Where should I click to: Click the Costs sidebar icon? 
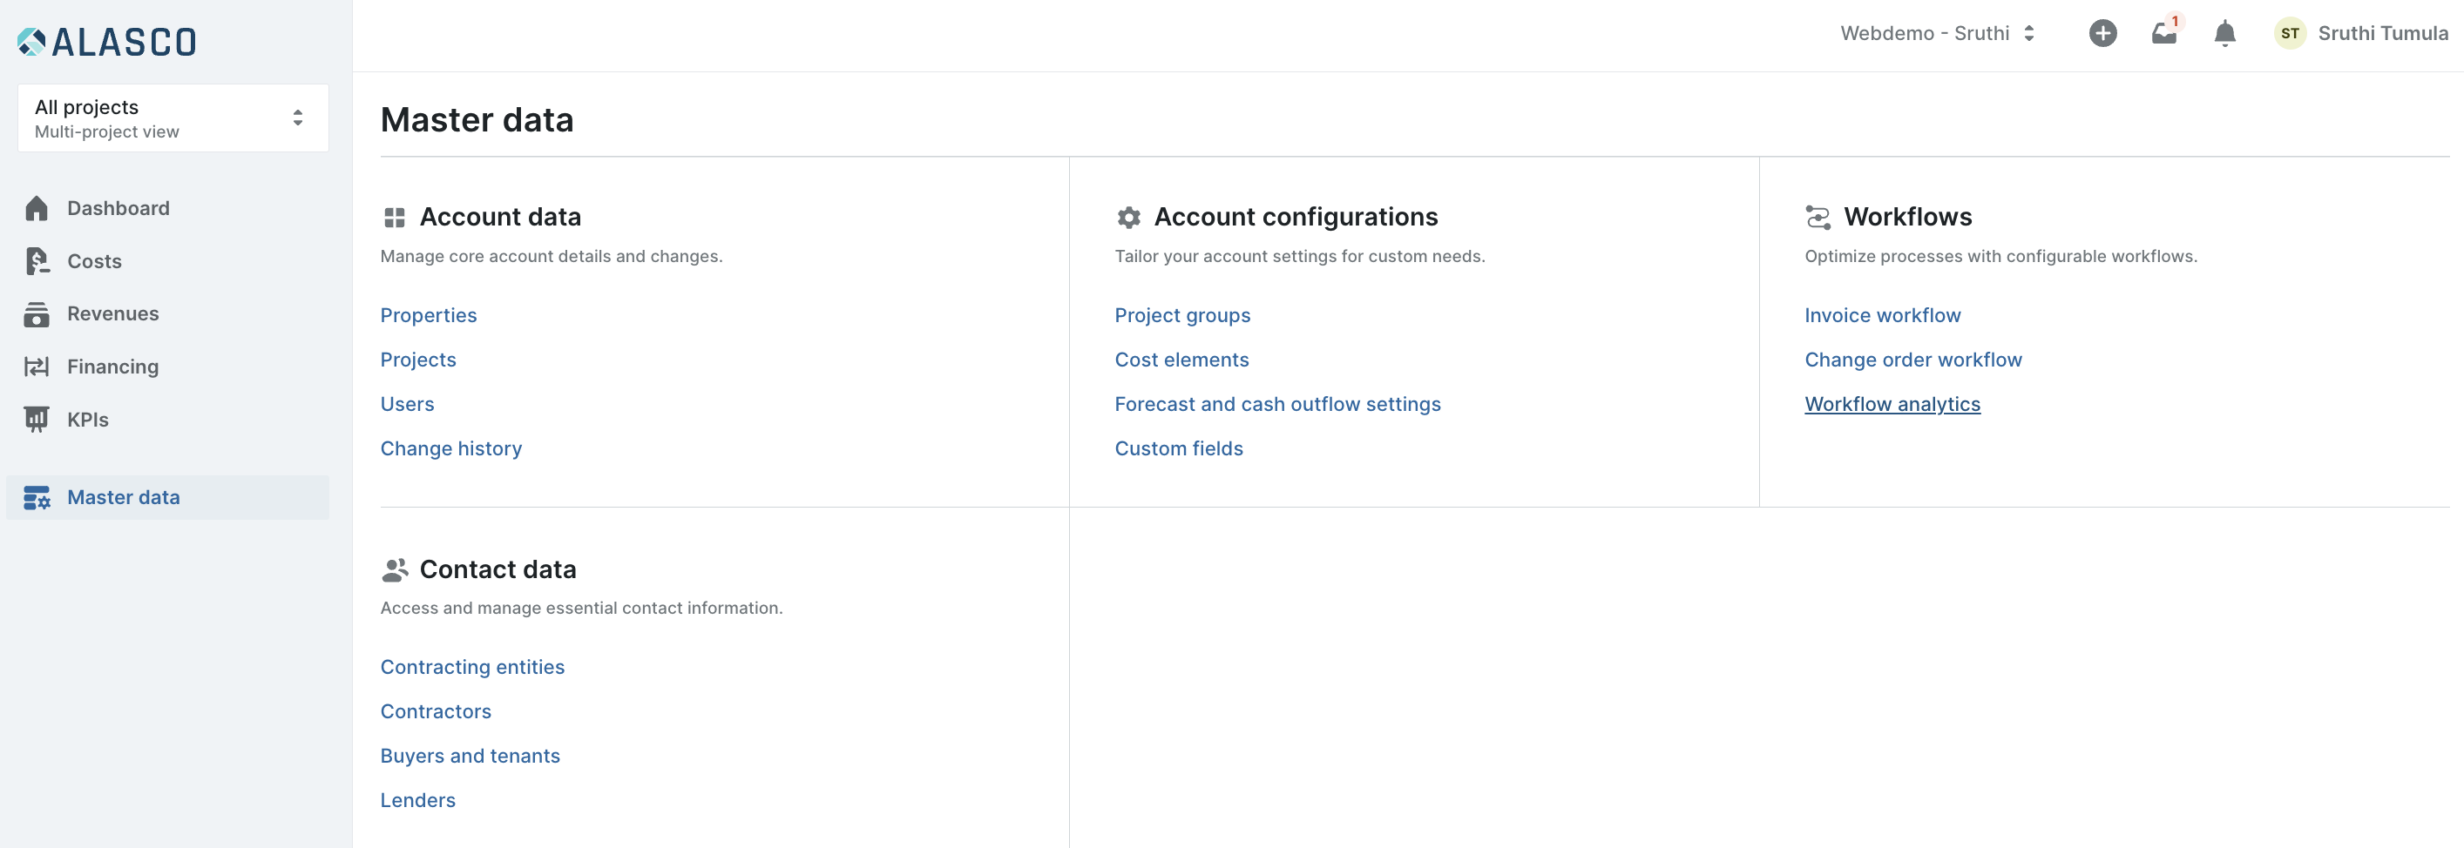37,261
